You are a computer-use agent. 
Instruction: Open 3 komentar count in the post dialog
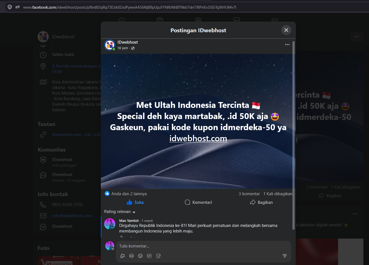(x=249, y=194)
